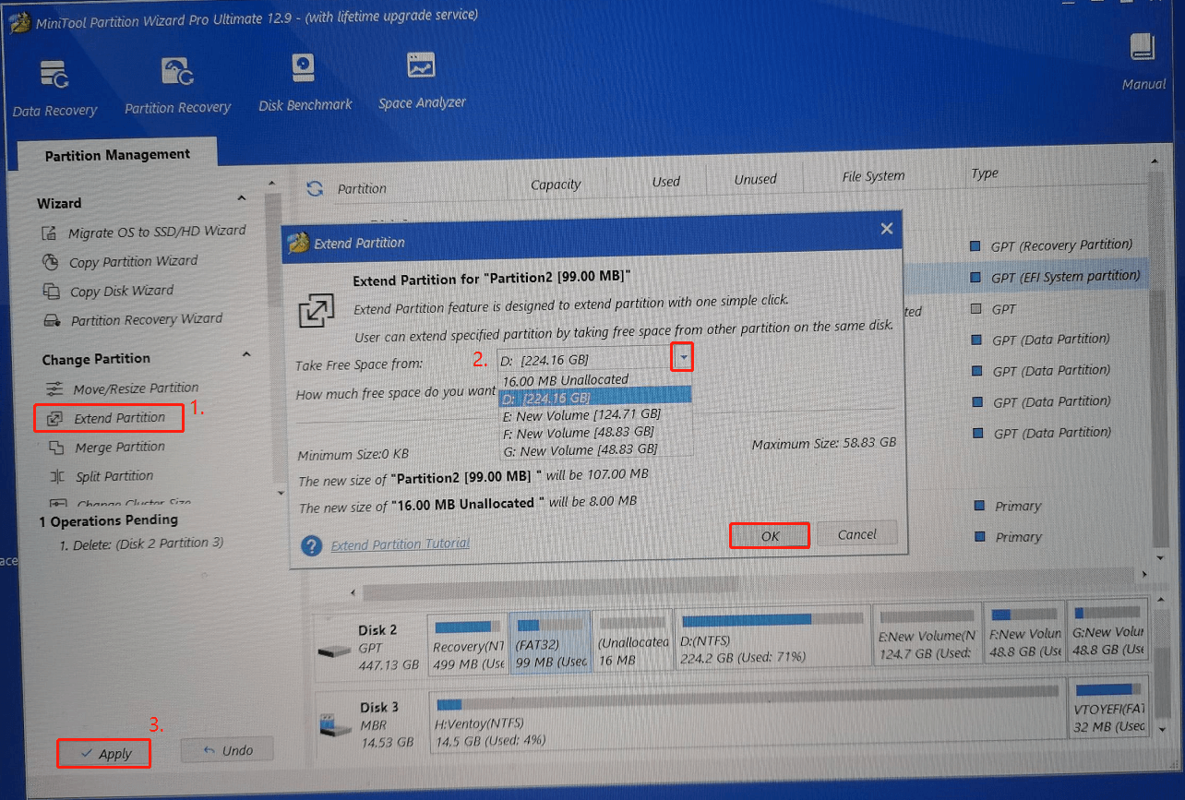Open the Space Analyzer tool
Image resolution: width=1185 pixels, height=800 pixels.
click(x=422, y=81)
